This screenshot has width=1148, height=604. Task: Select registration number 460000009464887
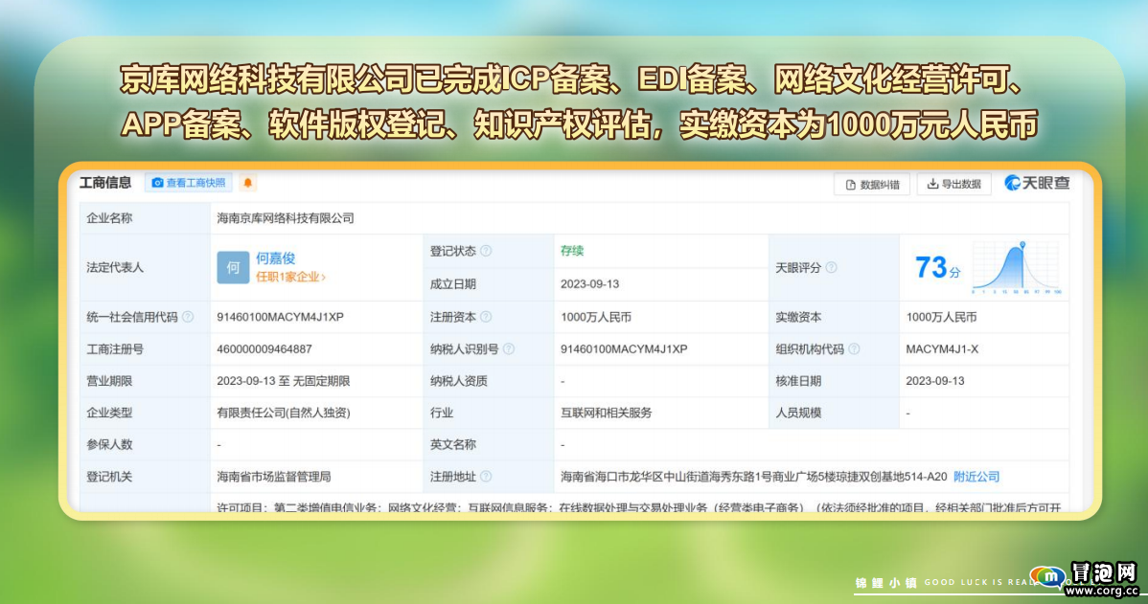coord(264,348)
